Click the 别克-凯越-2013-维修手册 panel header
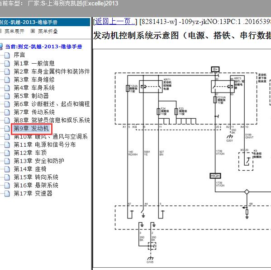This screenshot has height=270, width=271. (x=45, y=22)
